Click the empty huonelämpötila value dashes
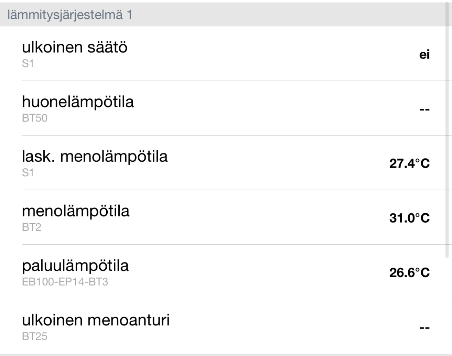This screenshot has height=356, width=452. coord(425,110)
